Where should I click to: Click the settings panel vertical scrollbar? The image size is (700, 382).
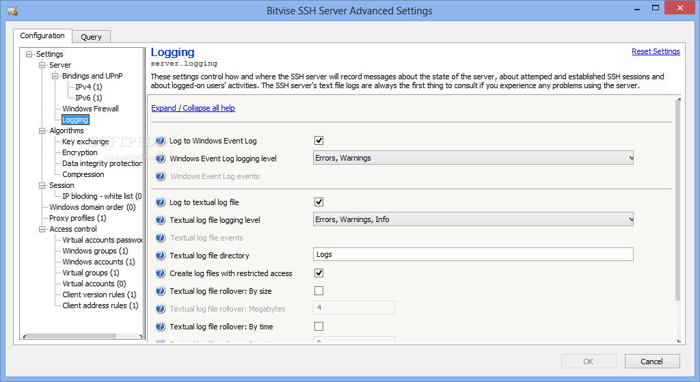click(678, 201)
